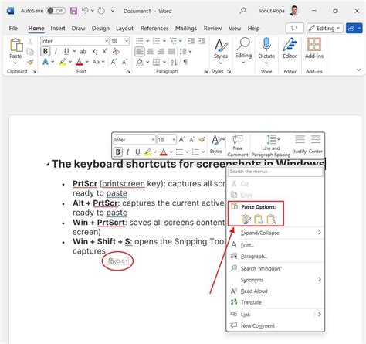Click ribbon Align Right icon
Image resolution: width=366 pixels, height=344 pixels.
161,52
